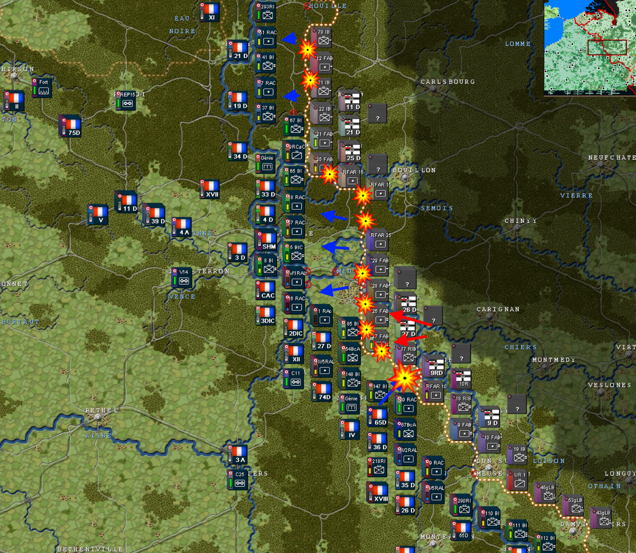Select the 34 D division counter
This screenshot has height=553, width=636.
point(238,151)
